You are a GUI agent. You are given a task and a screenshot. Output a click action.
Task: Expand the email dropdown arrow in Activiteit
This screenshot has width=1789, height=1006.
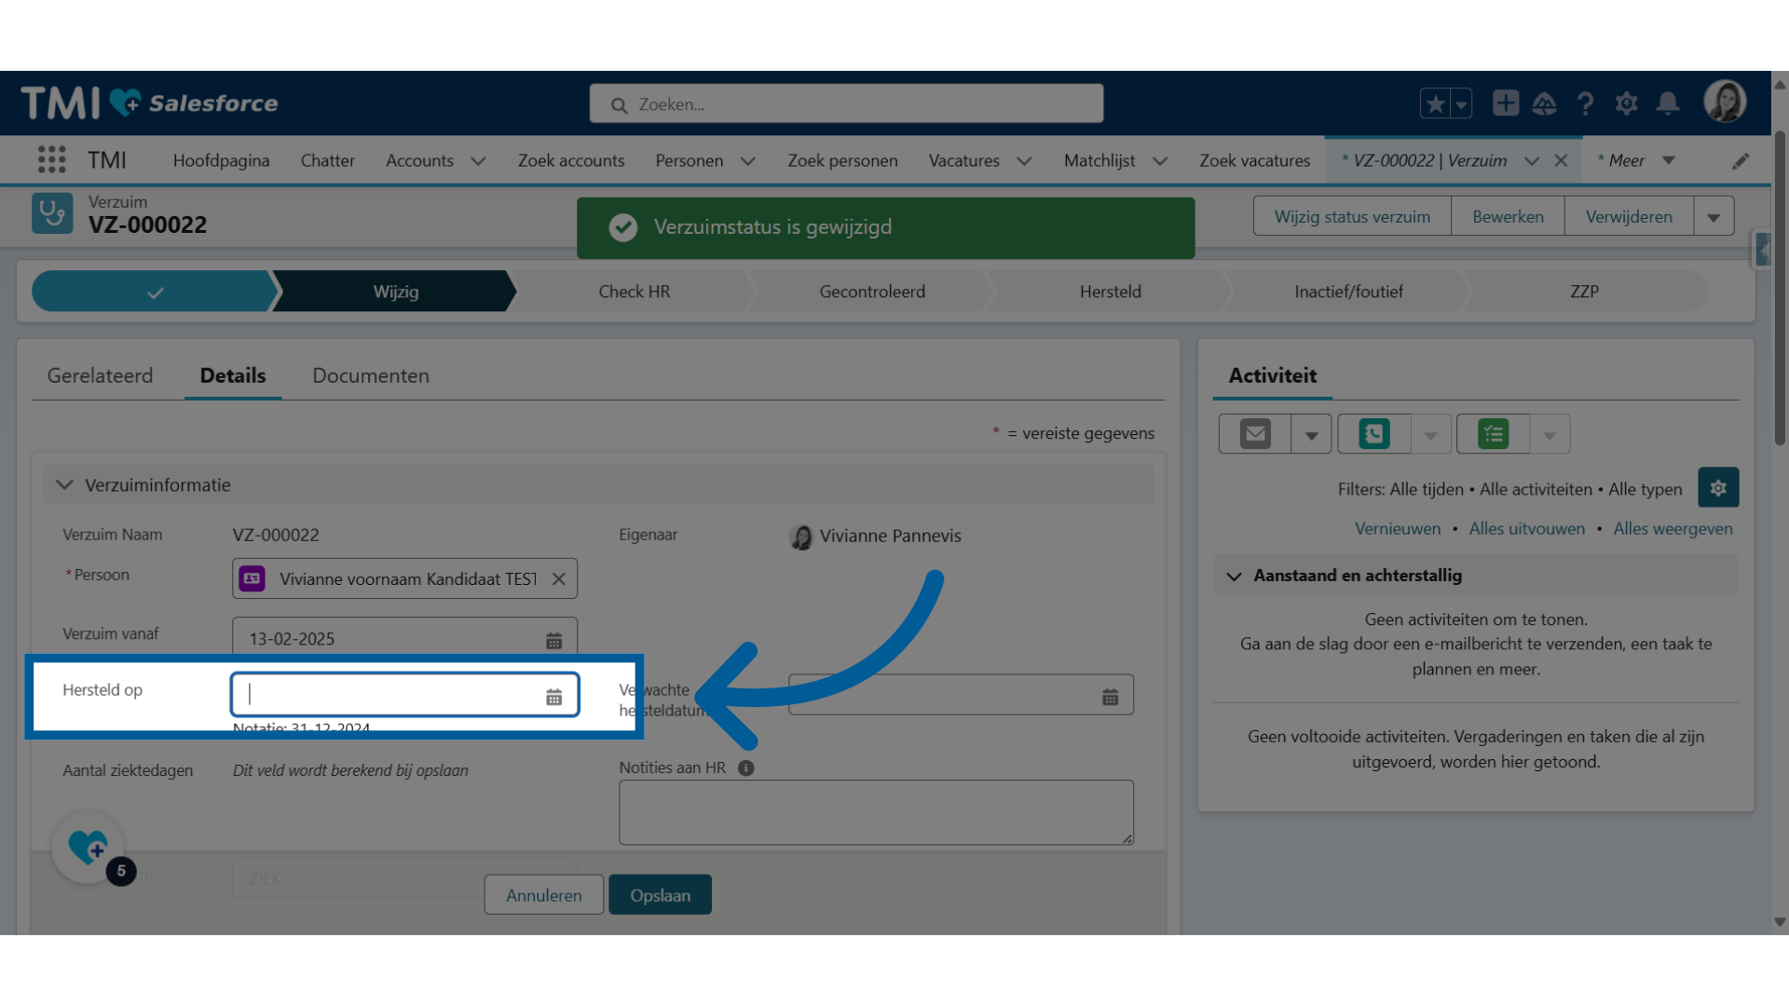[1310, 433]
